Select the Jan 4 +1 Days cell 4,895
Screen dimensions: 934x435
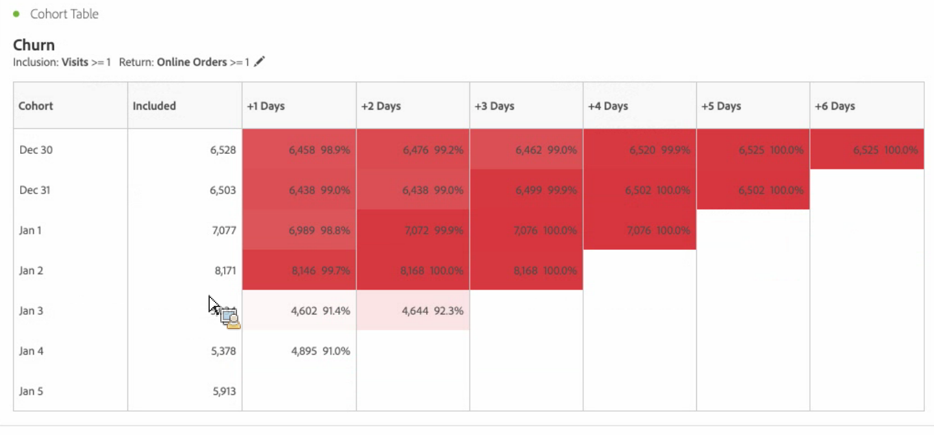click(299, 351)
